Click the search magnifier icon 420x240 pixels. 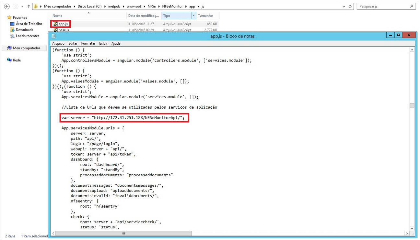click(411, 6)
